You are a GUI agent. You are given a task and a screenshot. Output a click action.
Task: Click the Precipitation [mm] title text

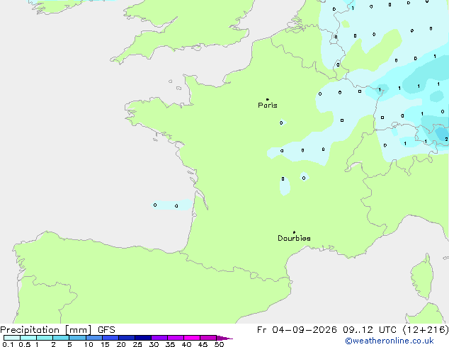46,330
